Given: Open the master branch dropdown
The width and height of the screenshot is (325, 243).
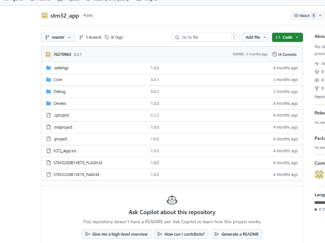Looking at the screenshot, I should 58,37.
